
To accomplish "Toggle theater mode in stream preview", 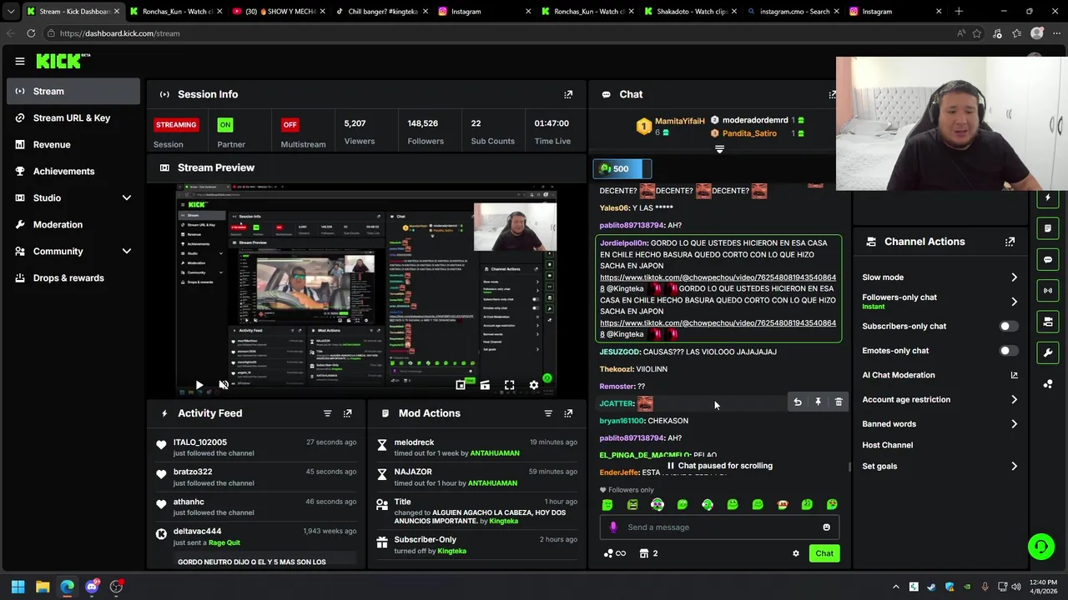I will tap(485, 385).
